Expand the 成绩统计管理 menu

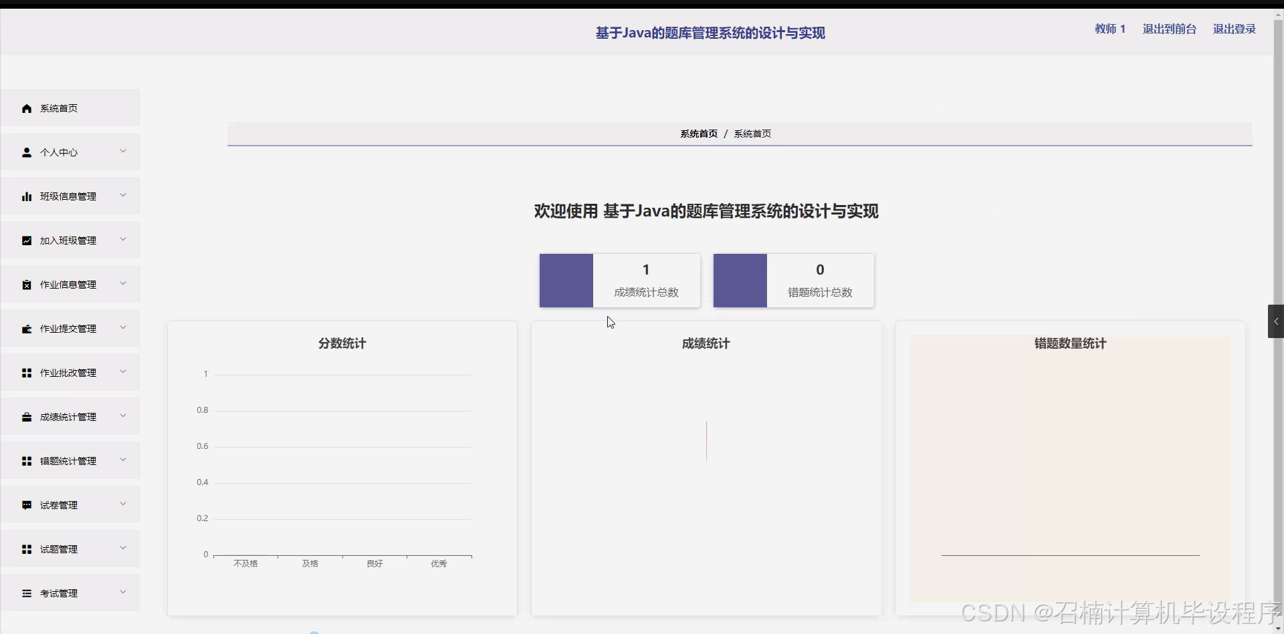(123, 415)
